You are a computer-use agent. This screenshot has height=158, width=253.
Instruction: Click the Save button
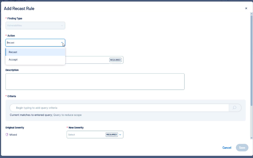coord(242,148)
